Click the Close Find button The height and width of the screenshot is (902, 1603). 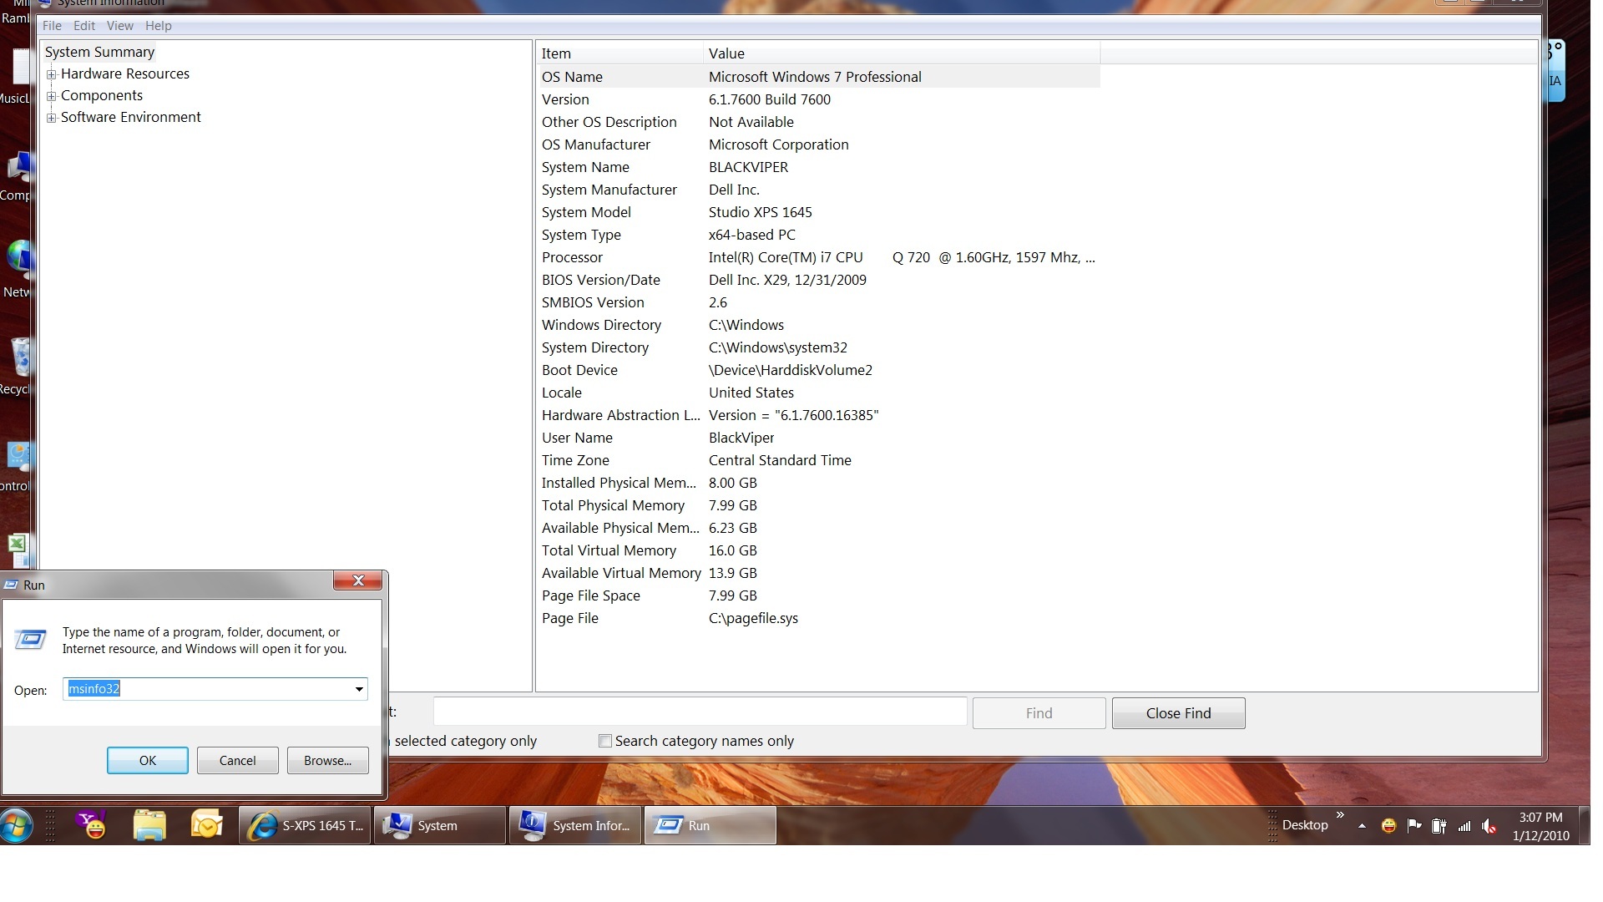1178,713
